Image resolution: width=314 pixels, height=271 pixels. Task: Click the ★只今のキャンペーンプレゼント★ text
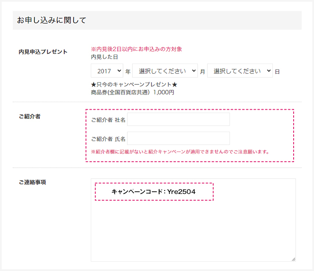pos(134,85)
